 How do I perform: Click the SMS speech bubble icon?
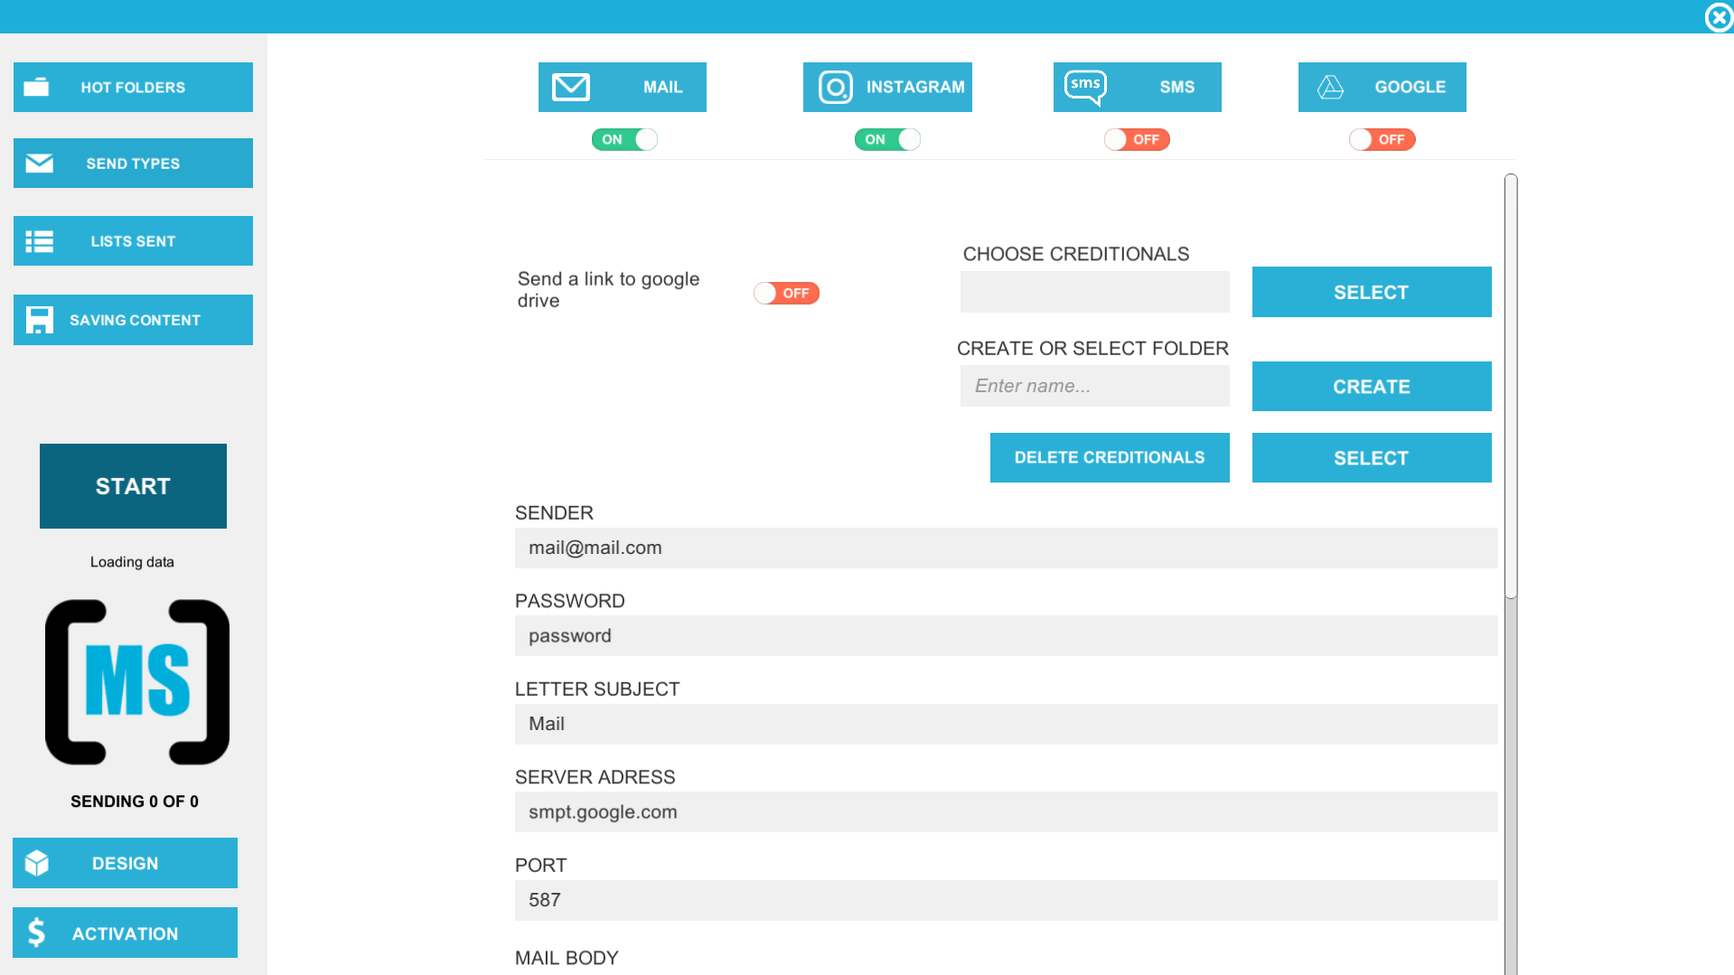point(1085,87)
